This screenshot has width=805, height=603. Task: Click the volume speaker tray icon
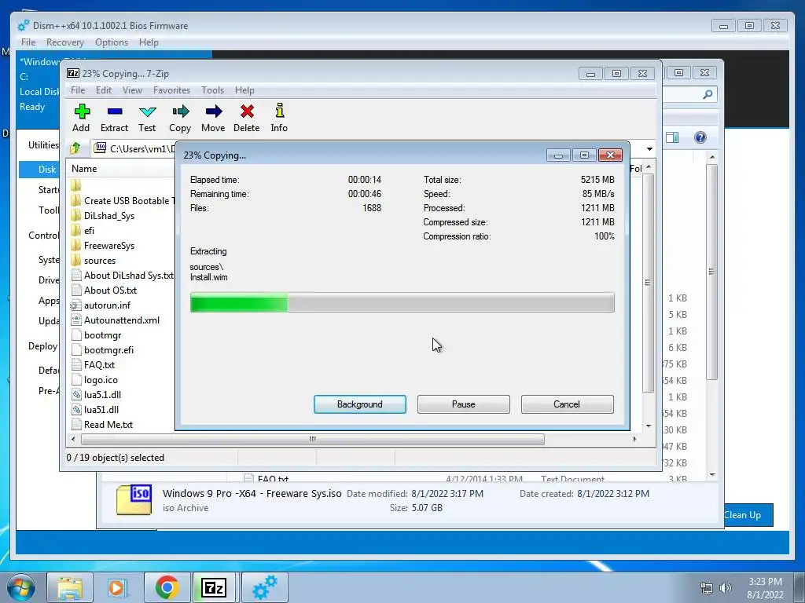tap(726, 588)
